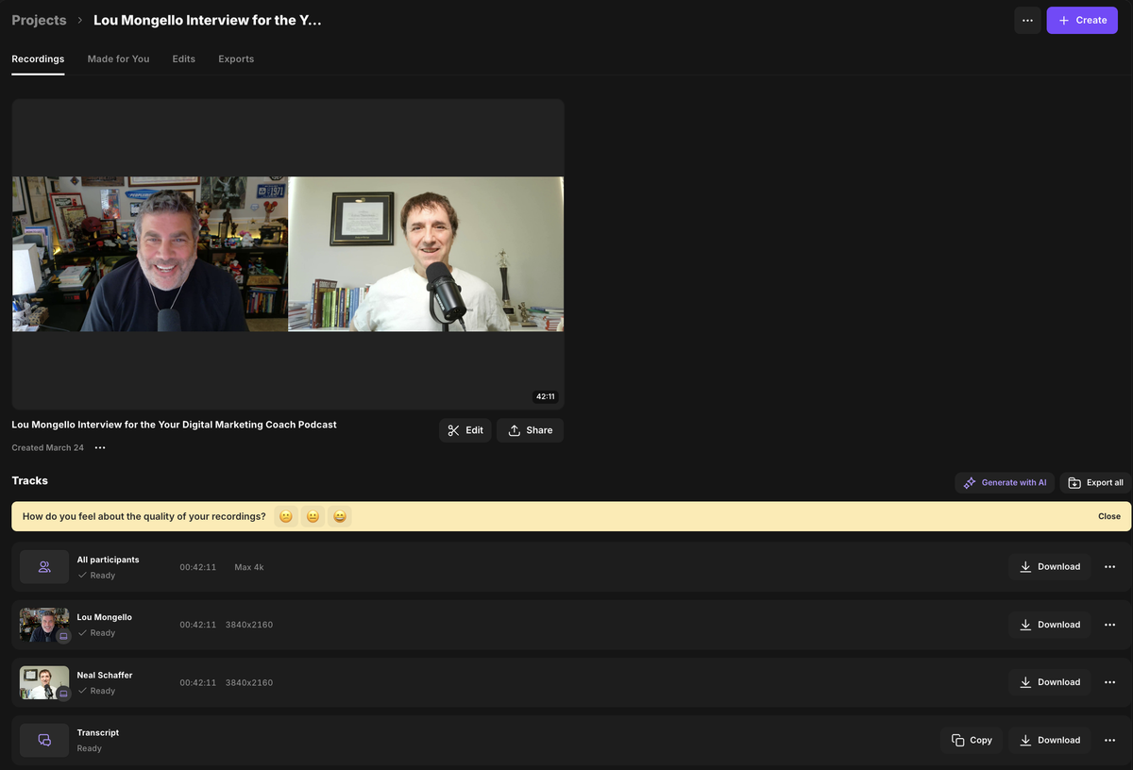1133x770 pixels.
Task: Open more options for All participants track
Action: point(1110,567)
